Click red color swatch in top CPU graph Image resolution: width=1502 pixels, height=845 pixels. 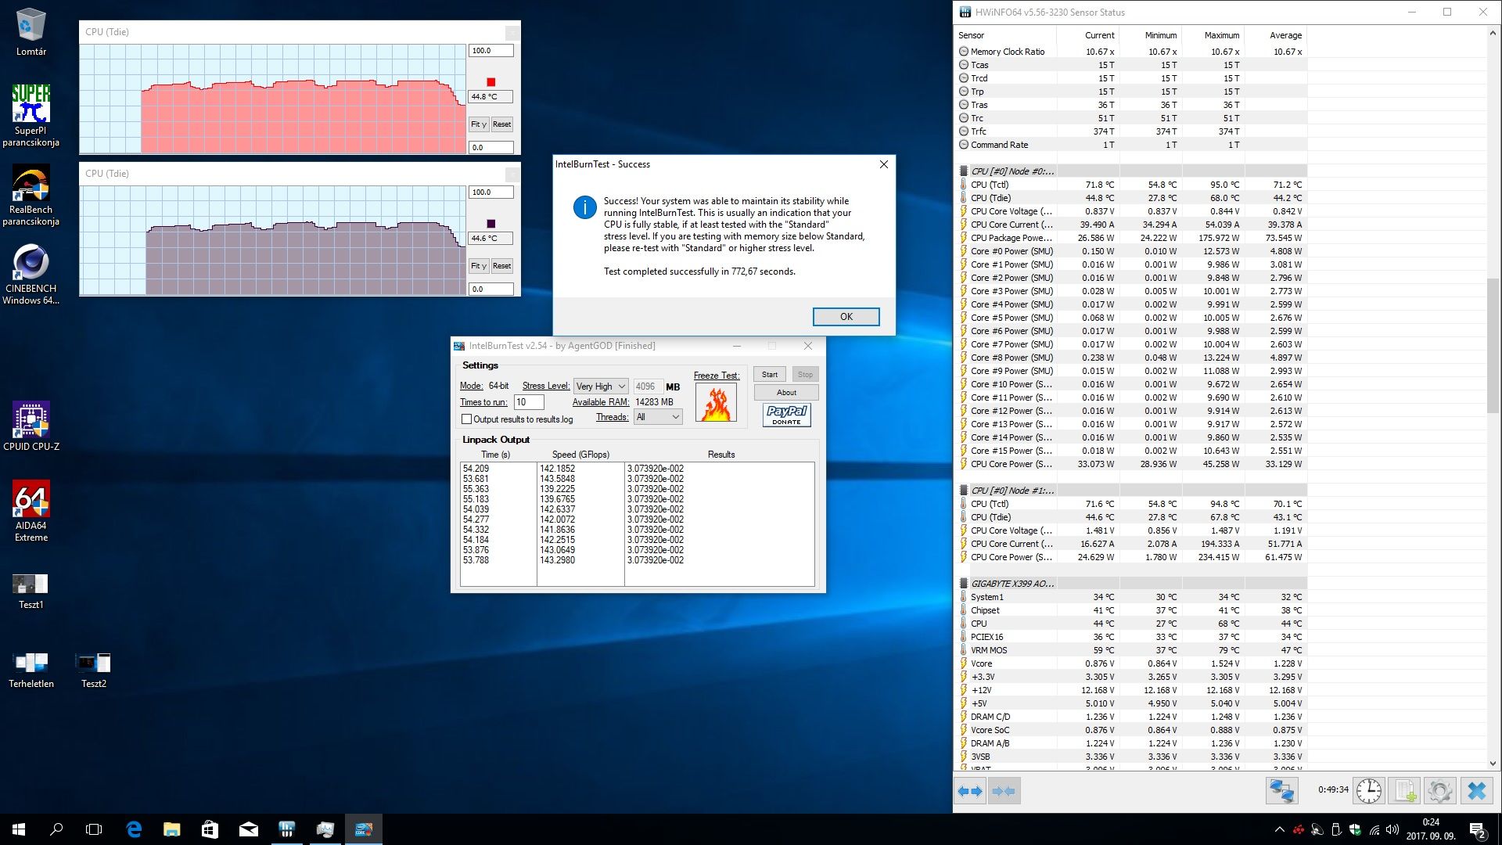491,82
